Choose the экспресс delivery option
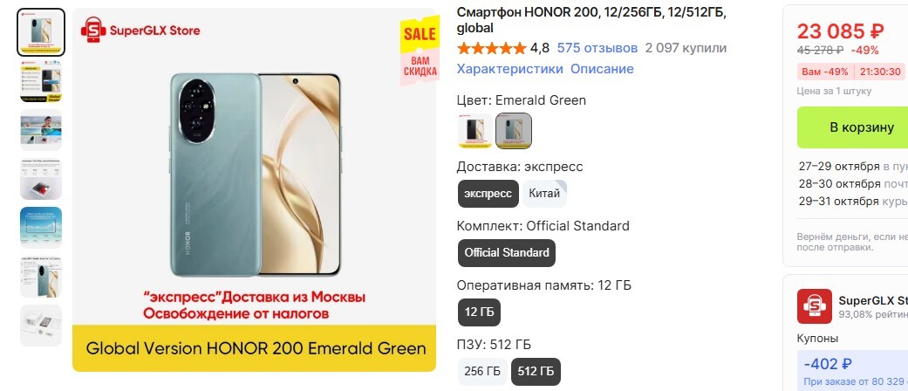This screenshot has width=908, height=391. point(488,194)
